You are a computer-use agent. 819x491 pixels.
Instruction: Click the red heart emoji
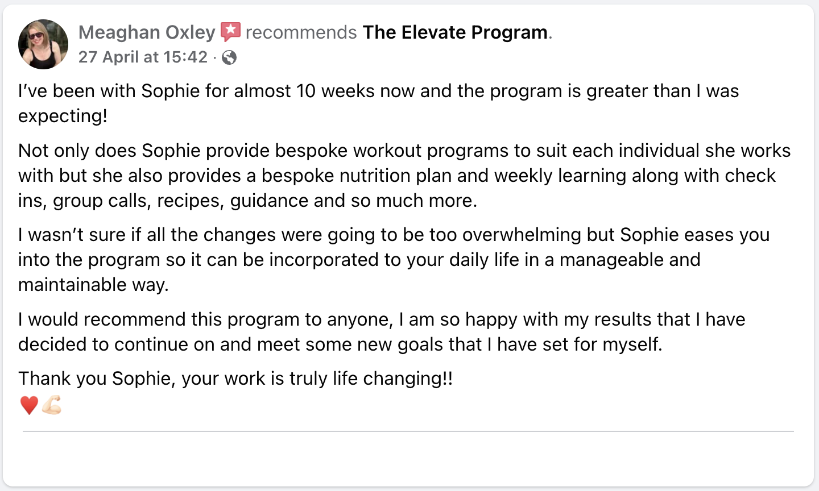coord(29,405)
